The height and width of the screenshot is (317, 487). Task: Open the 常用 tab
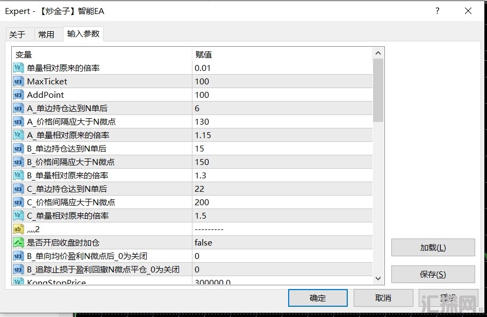[x=46, y=34]
